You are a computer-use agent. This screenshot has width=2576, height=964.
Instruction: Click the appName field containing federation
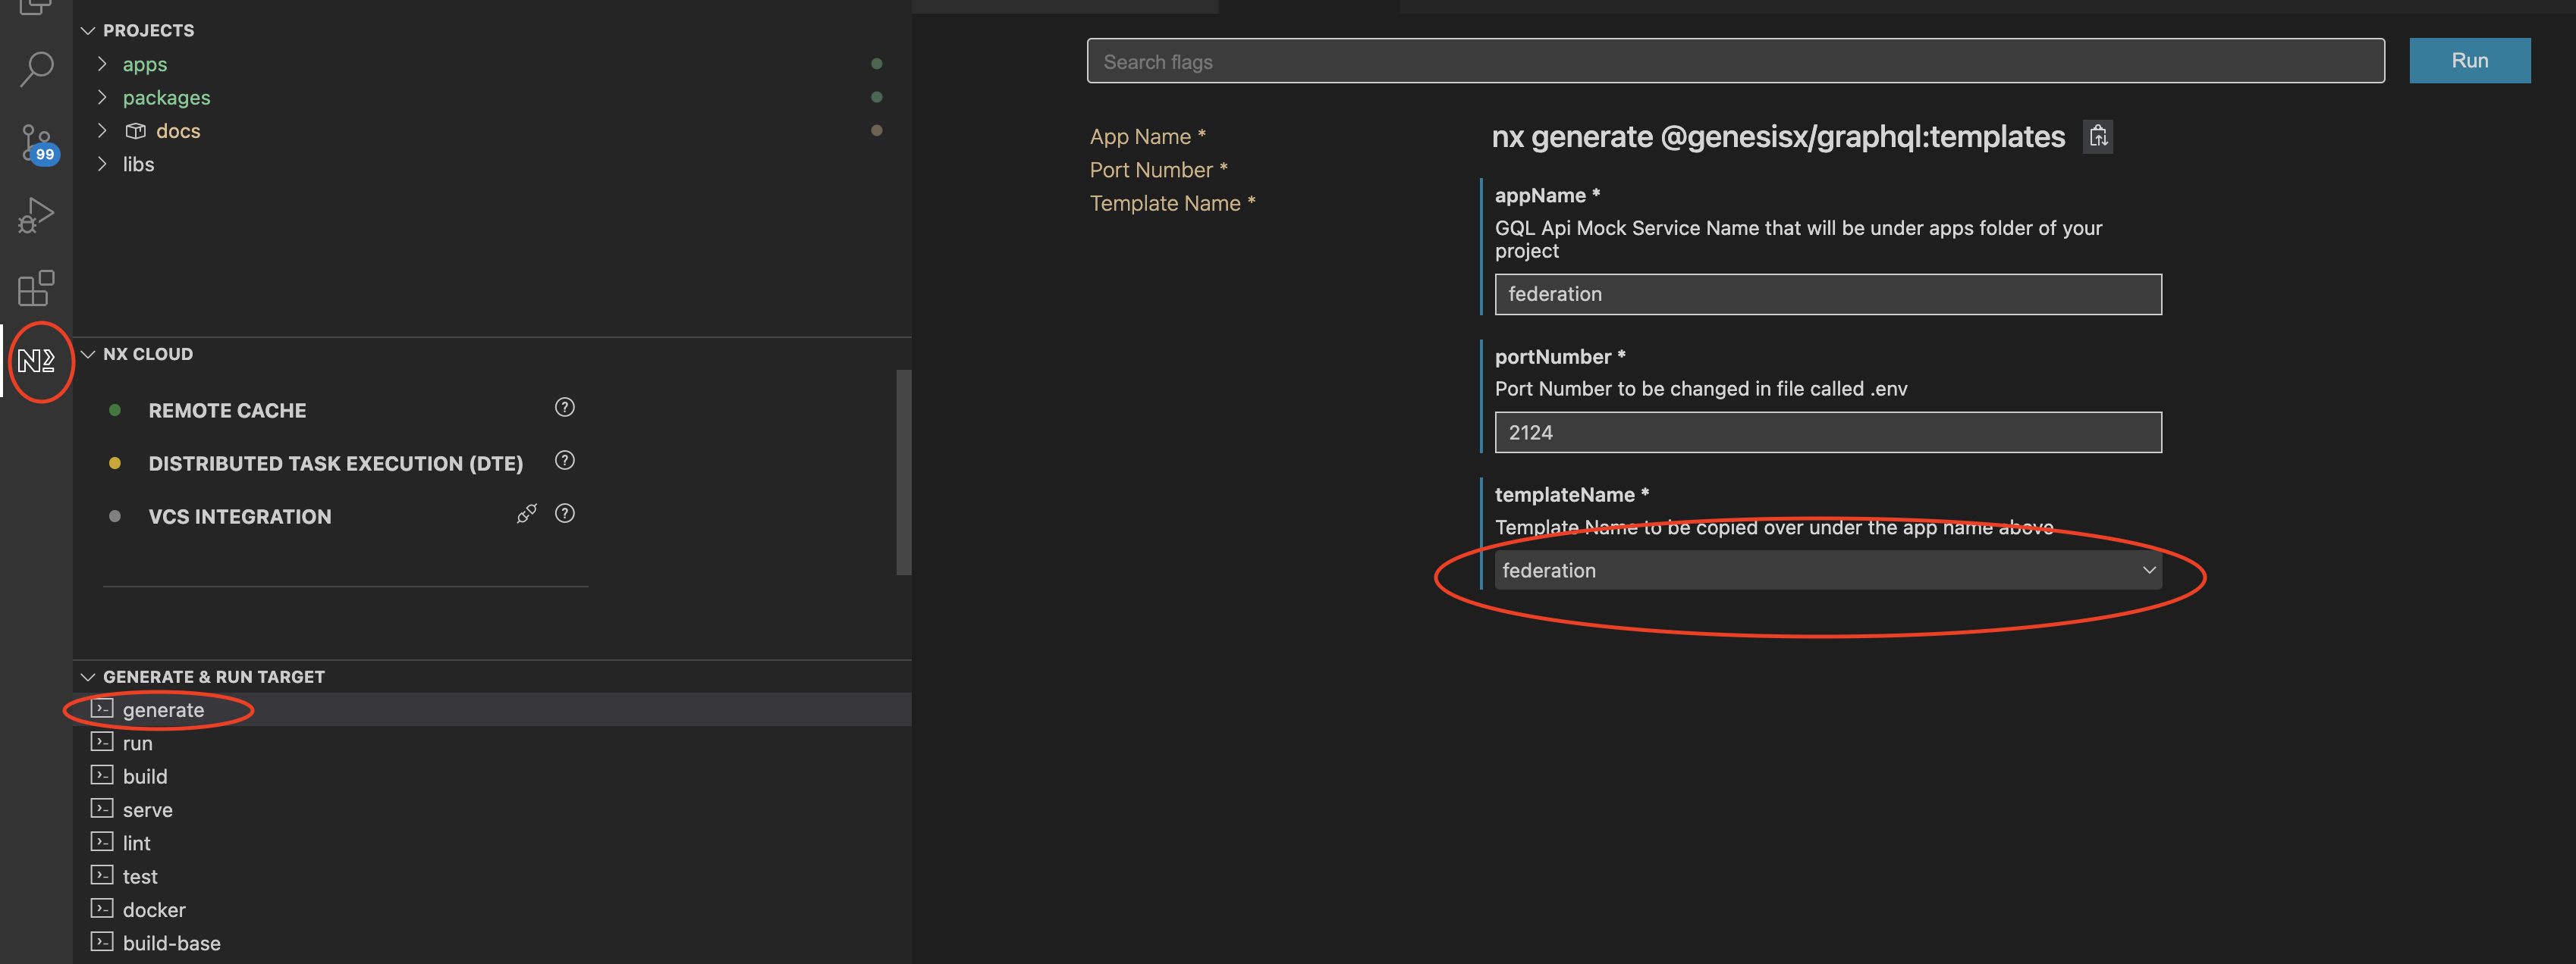pos(1827,294)
